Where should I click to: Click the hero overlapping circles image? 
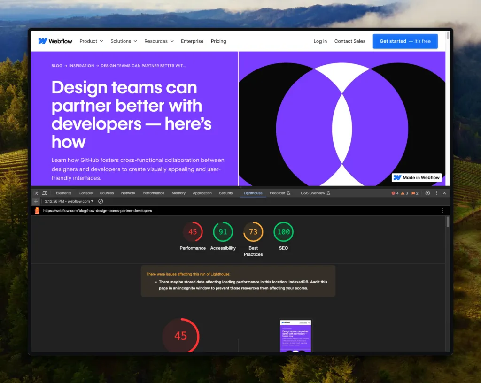342,119
